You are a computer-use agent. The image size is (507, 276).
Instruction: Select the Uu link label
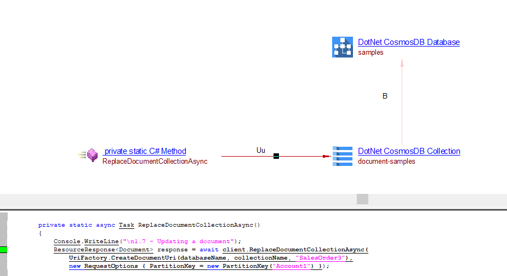coord(261,150)
